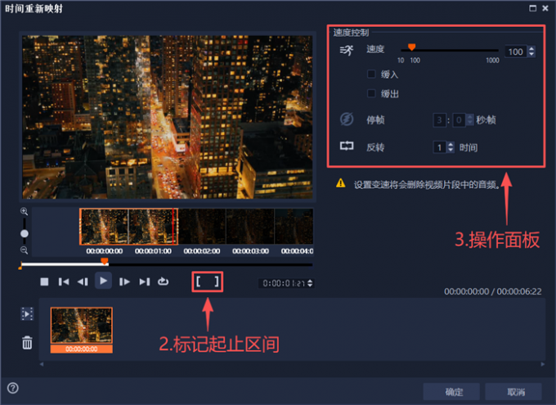
Task: Click the freeze frame seconds field
Action: (439, 120)
